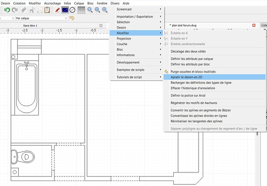Choose Recharger les définitions des types de ligne
Image resolution: width=267 pixels, height=186 pixels.
coord(214,83)
